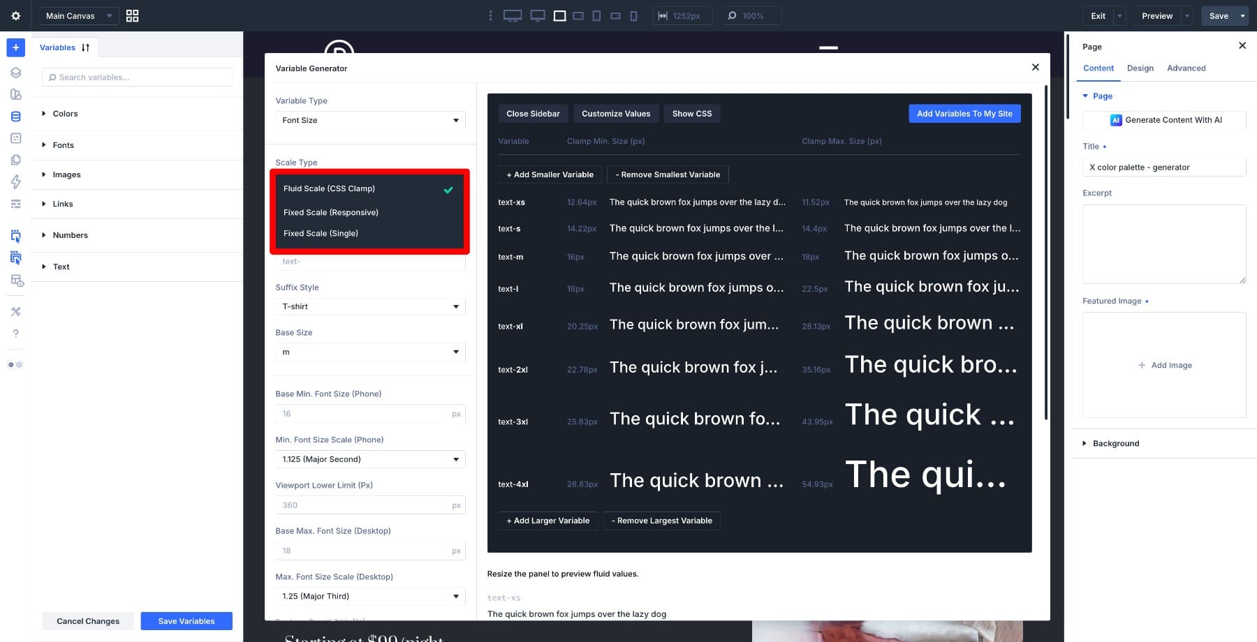This screenshot has width=1257, height=642.
Task: Open the Main Canvas dropdown
Action: [78, 15]
